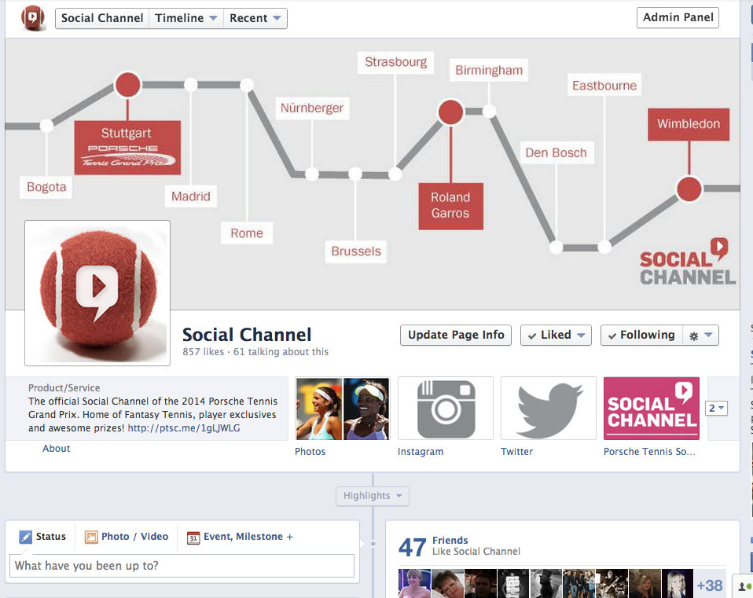
Task: Open the pink Social Channel app tile
Action: (651, 409)
